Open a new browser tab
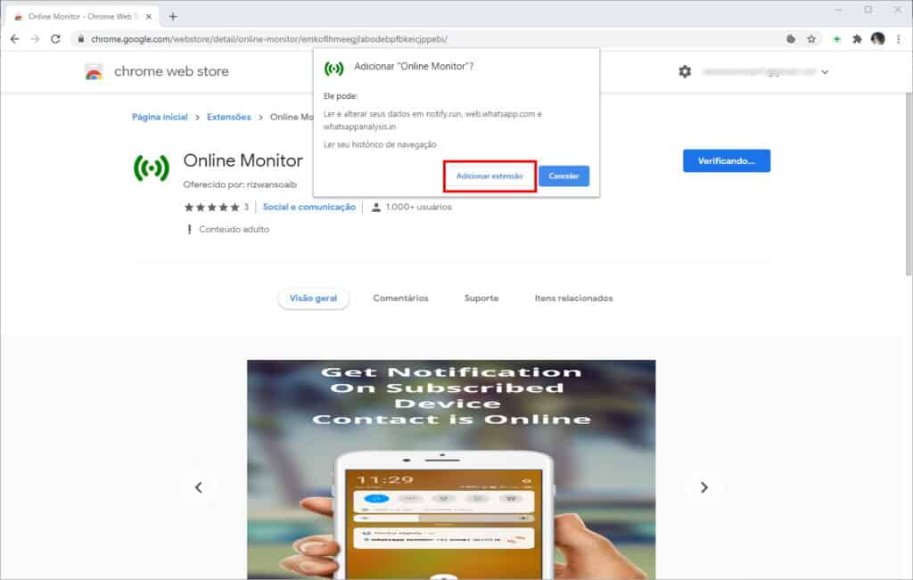The height and width of the screenshot is (580, 913). pyautogui.click(x=173, y=16)
